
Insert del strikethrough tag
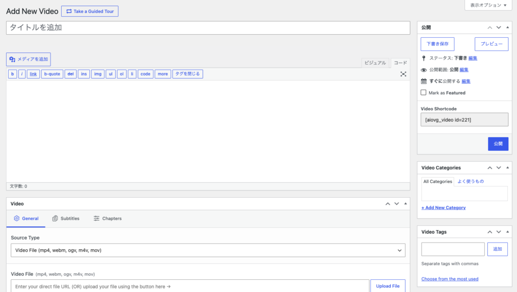pyautogui.click(x=71, y=74)
